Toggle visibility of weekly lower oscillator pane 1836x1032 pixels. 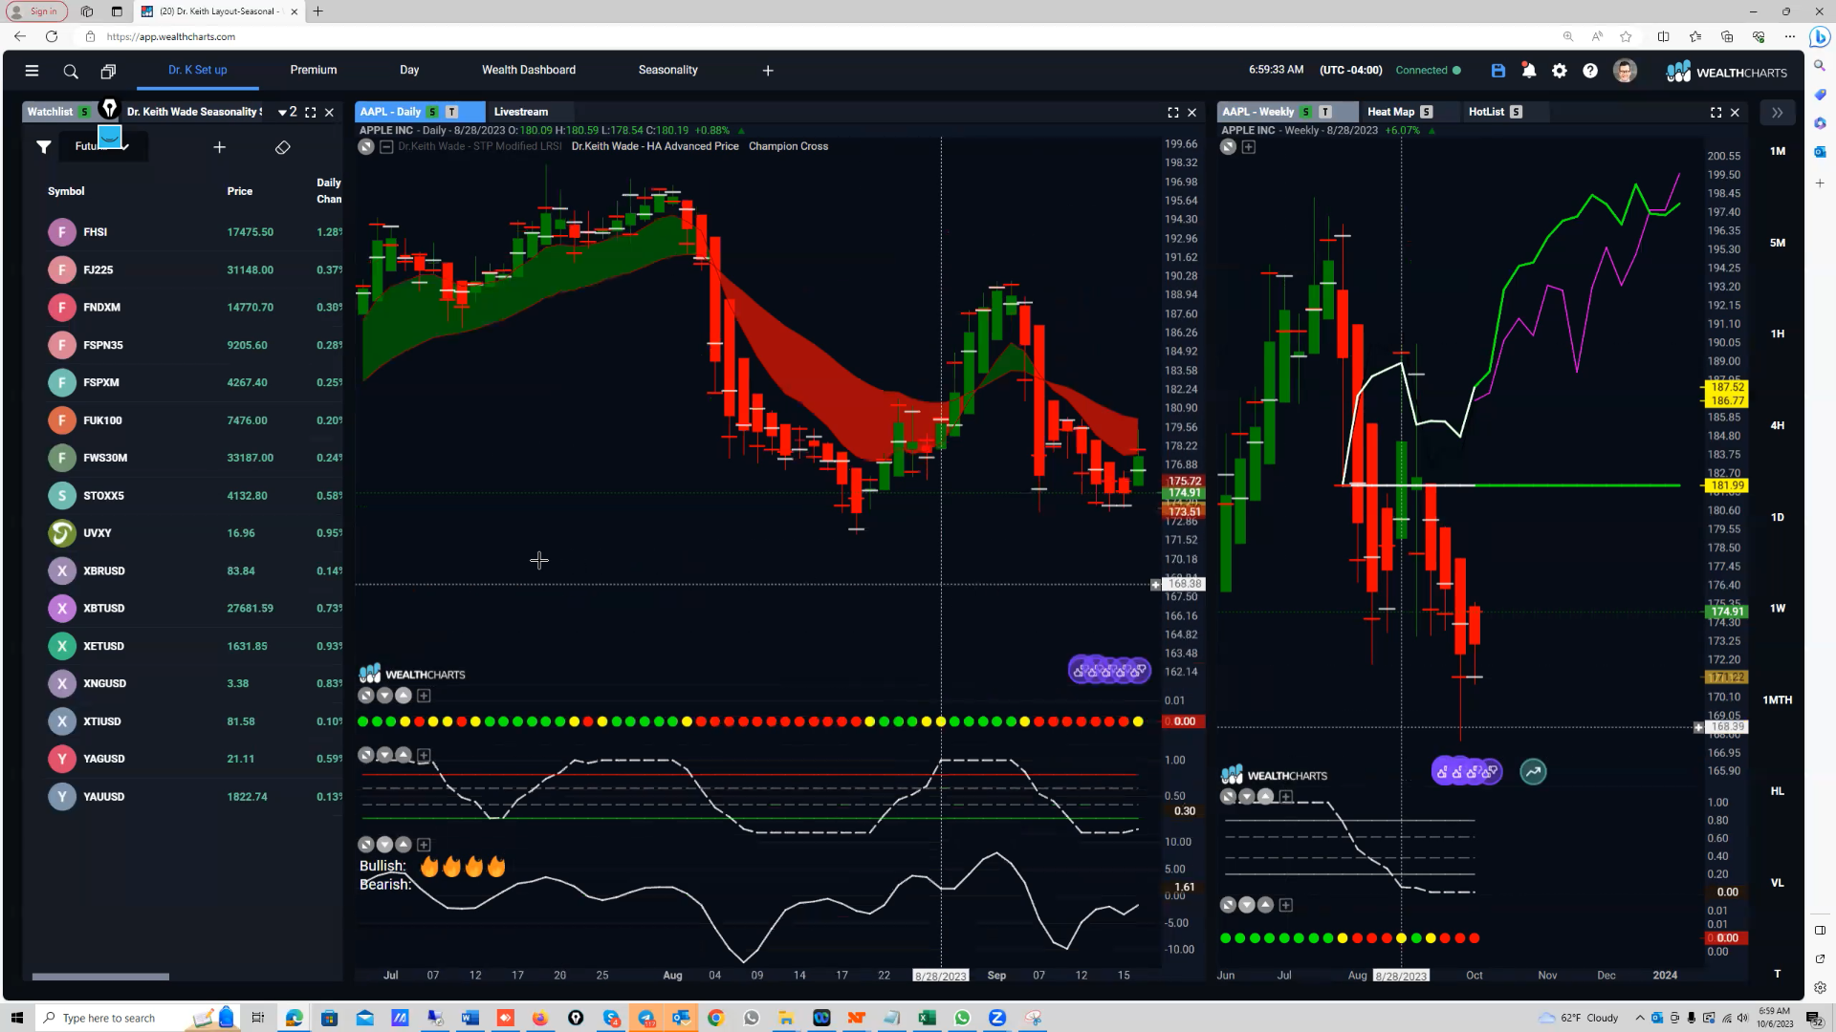pos(1228,796)
